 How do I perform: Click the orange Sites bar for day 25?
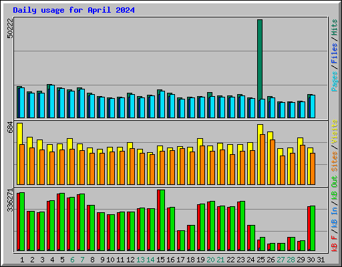(263, 160)
